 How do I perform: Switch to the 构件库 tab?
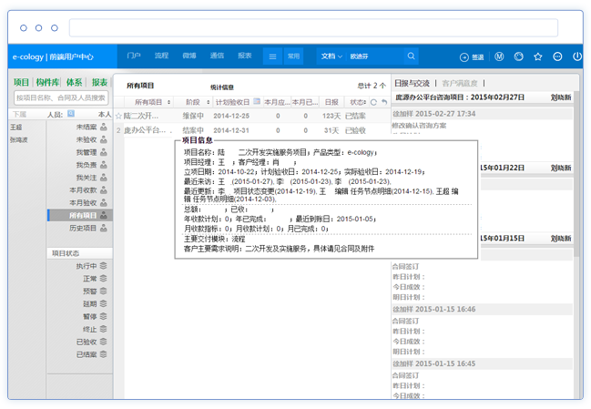pos(47,82)
